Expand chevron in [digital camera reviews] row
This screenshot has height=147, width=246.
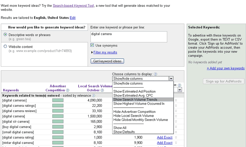coord(176,111)
